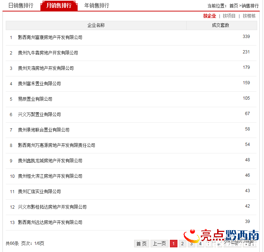Click current page 1 button

(173, 243)
